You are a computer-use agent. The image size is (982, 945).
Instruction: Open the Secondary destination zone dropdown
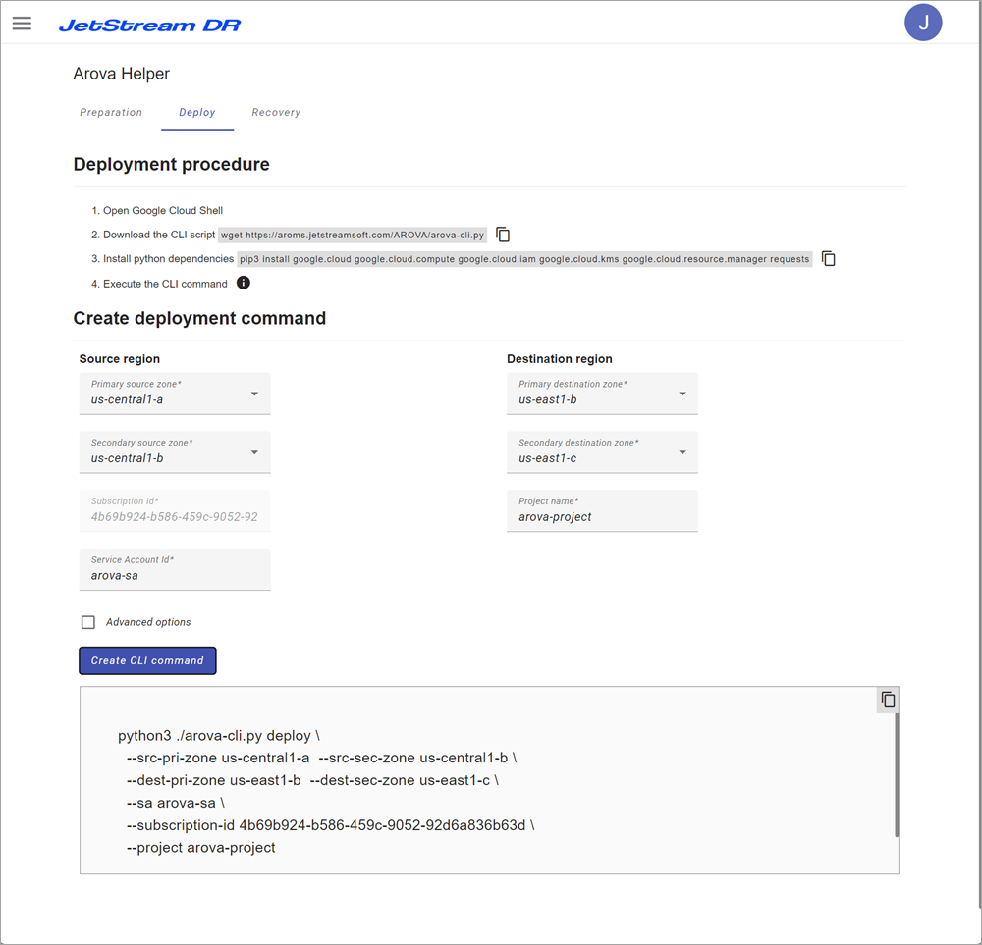682,452
